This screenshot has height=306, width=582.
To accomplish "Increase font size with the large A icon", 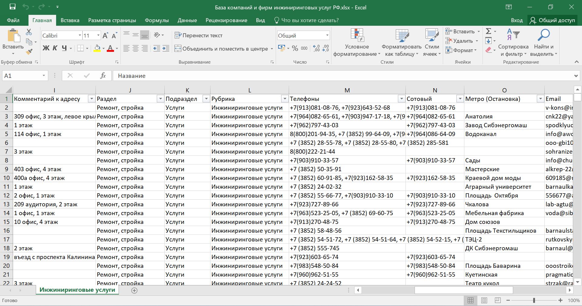I will coord(105,36).
